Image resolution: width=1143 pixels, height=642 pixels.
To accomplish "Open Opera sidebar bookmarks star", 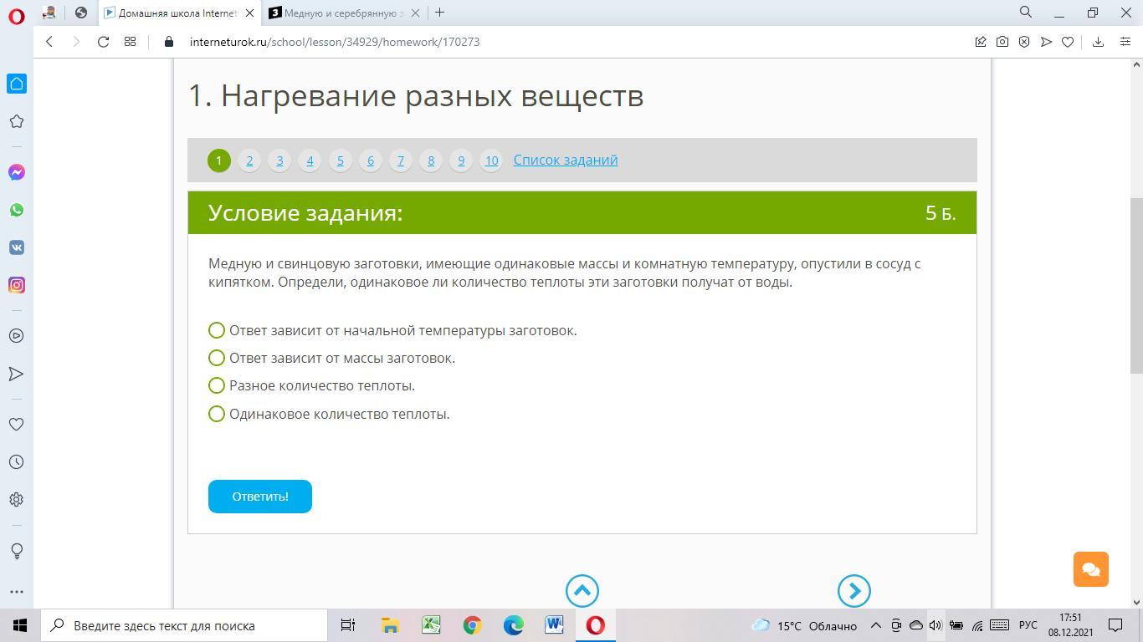I will click(17, 121).
